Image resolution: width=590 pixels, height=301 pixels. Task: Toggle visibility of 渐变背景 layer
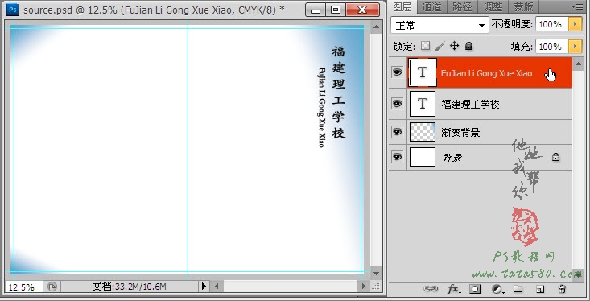[398, 132]
